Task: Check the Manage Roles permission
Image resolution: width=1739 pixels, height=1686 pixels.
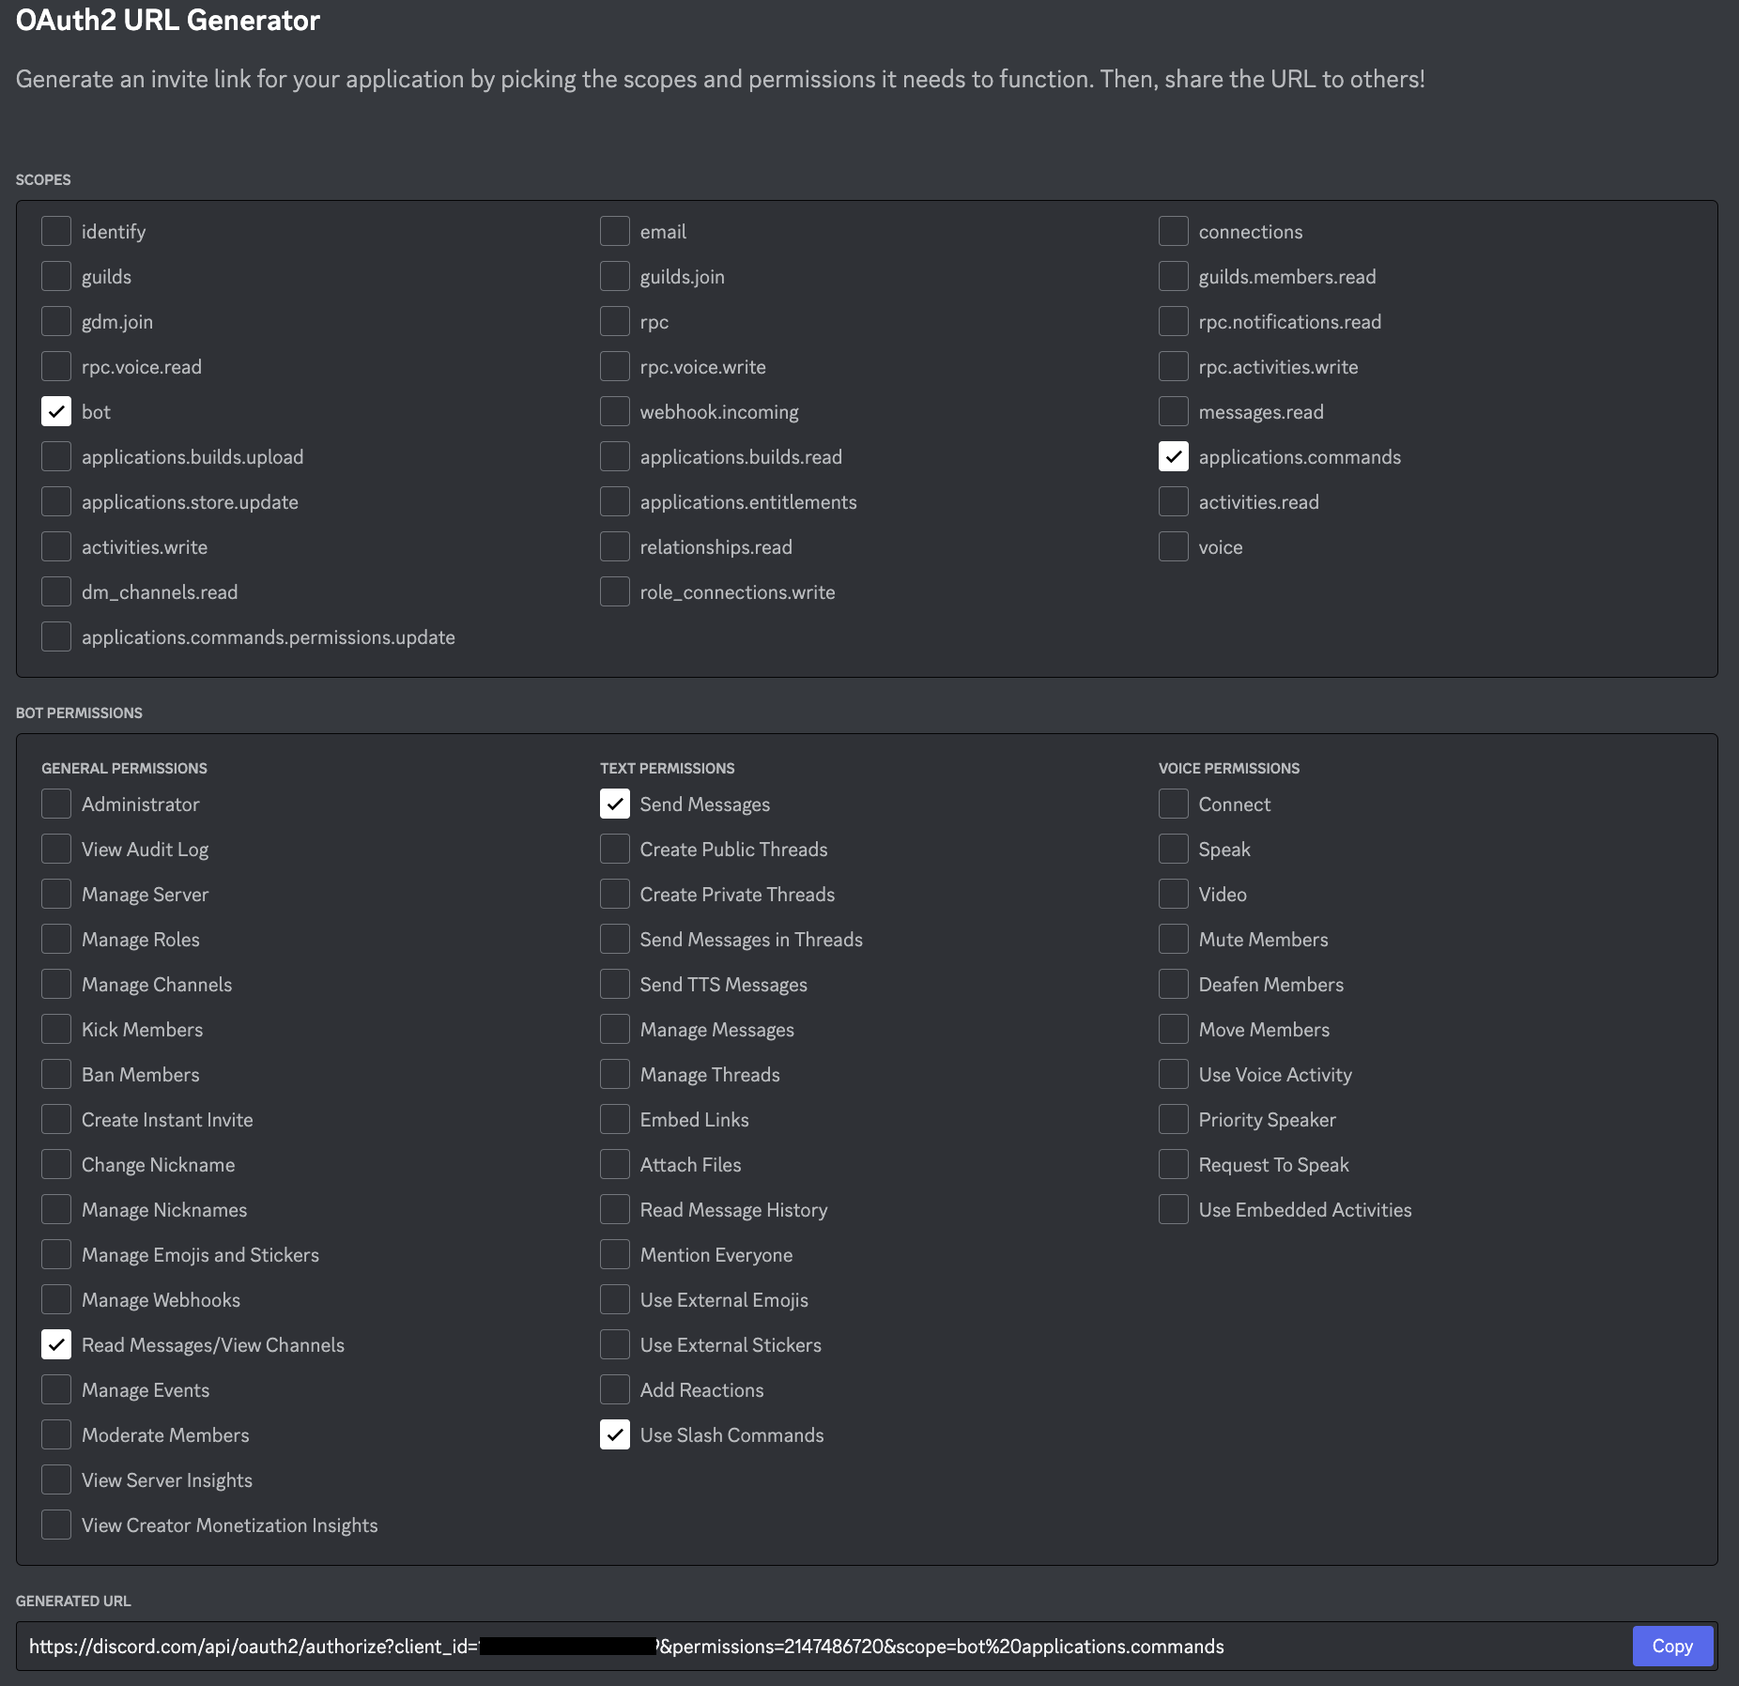Action: 56,940
